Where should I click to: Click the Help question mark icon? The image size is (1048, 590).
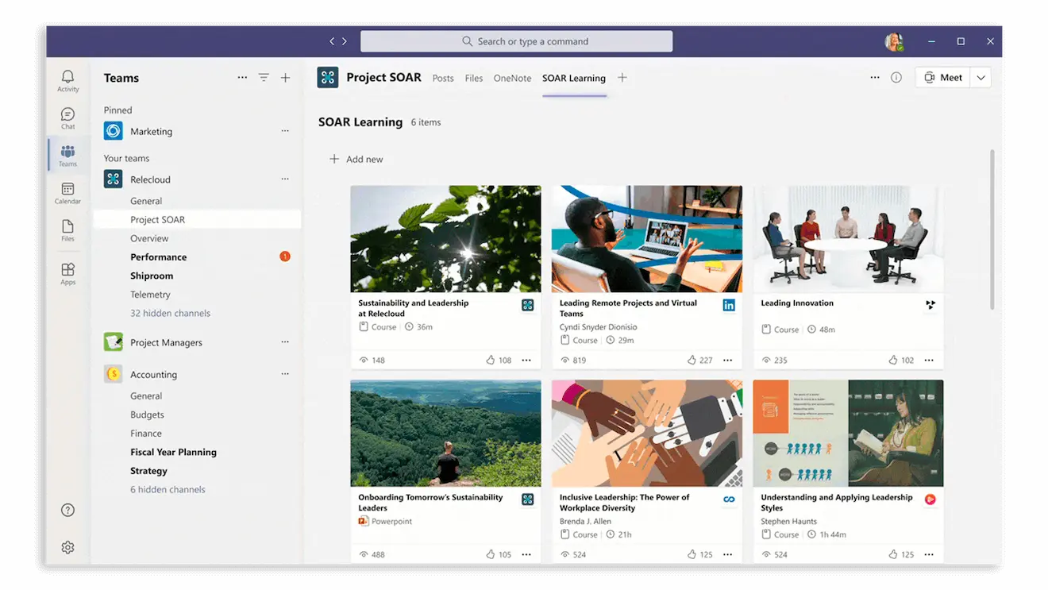pos(67,510)
